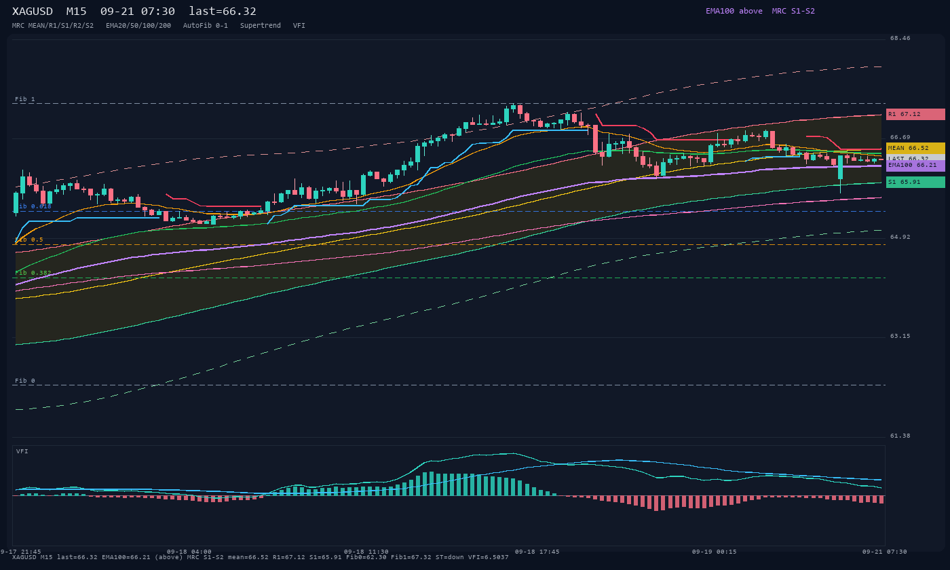The width and height of the screenshot is (950, 570).
Task: Click the Fib 1 level label
Action: 25,99
